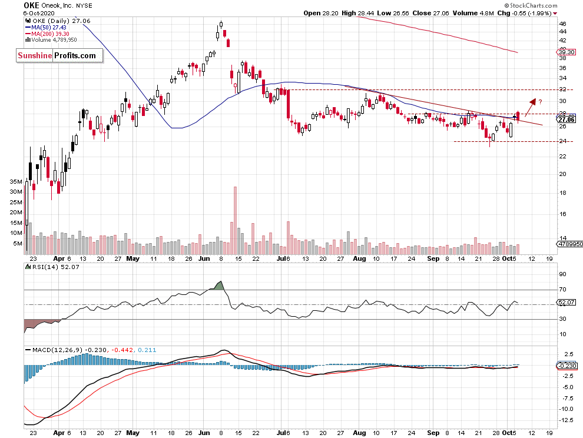The width and height of the screenshot is (583, 438).
Task: Click the 34 price axis label
Action: 562,78
